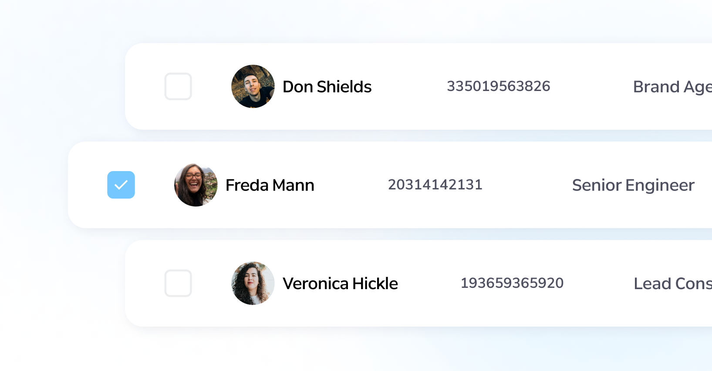Viewport: 712px width, 371px height.
Task: Click the Senior Engineer role label
Action: click(633, 185)
